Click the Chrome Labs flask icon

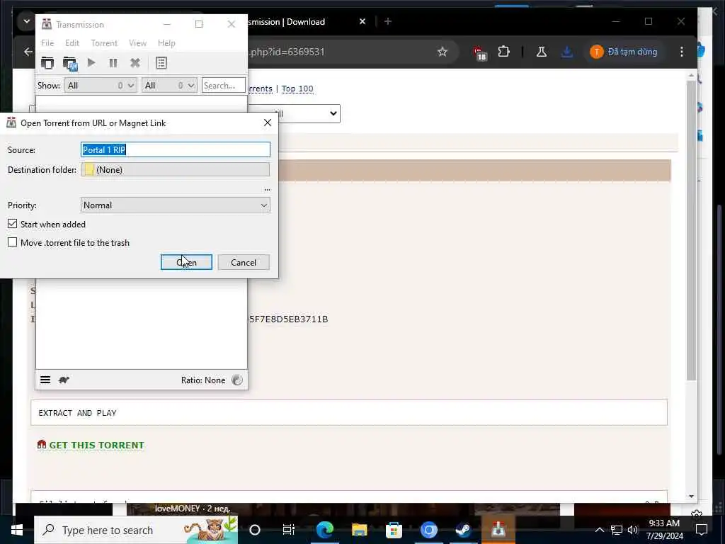click(542, 52)
